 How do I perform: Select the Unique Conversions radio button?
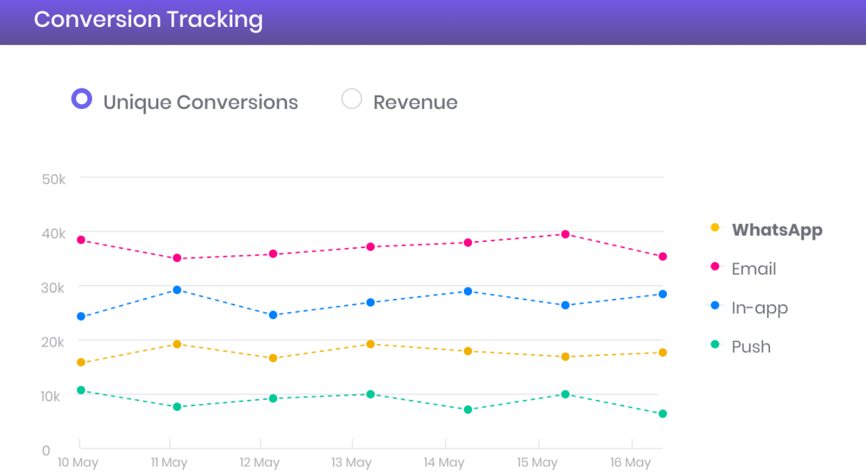81,98
